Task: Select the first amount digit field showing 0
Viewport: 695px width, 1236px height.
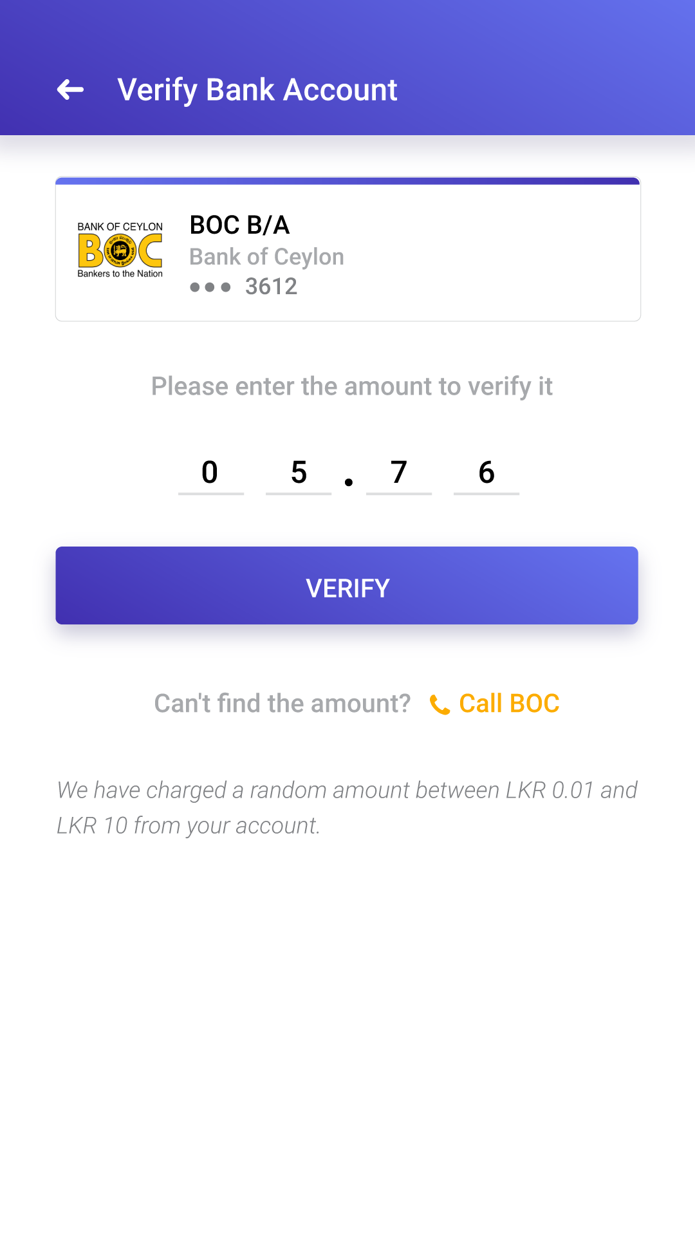Action: click(x=210, y=473)
